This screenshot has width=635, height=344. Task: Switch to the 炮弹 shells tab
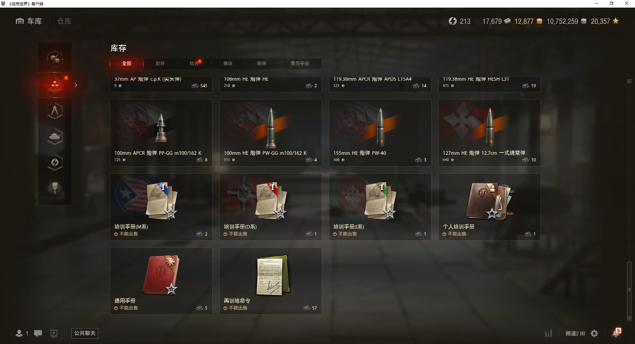tap(261, 64)
